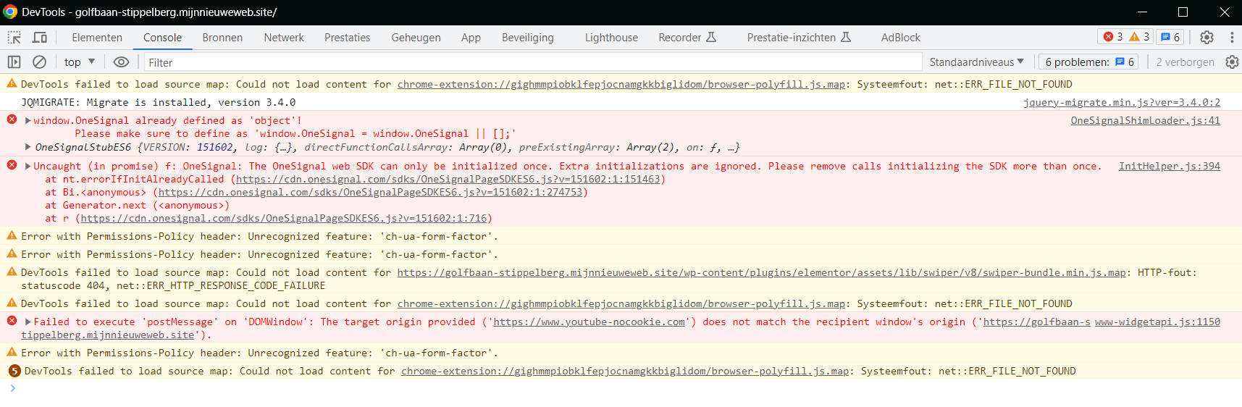The width and height of the screenshot is (1242, 407).
Task: Open the Elementen tab
Action: pyautogui.click(x=97, y=38)
